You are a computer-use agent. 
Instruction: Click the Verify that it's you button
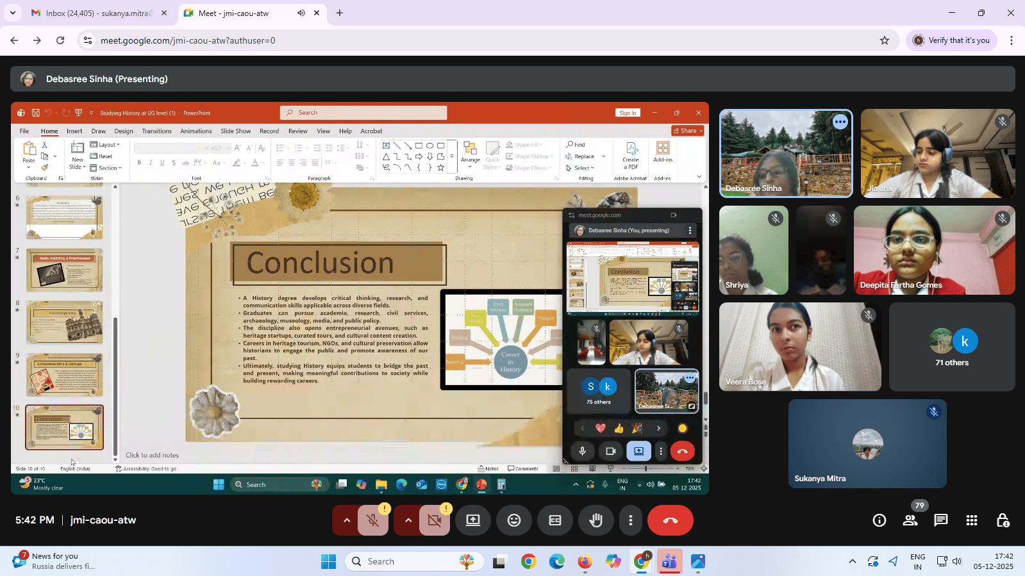[951, 40]
